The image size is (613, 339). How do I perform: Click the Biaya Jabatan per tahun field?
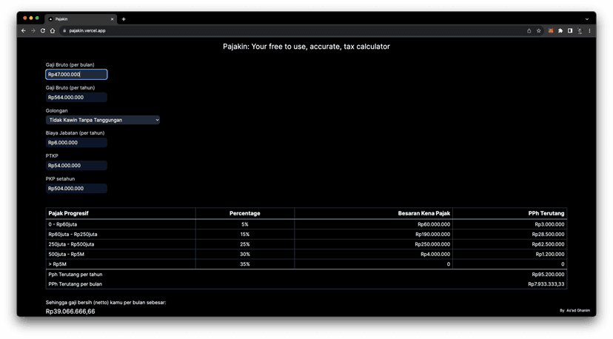[x=76, y=143]
